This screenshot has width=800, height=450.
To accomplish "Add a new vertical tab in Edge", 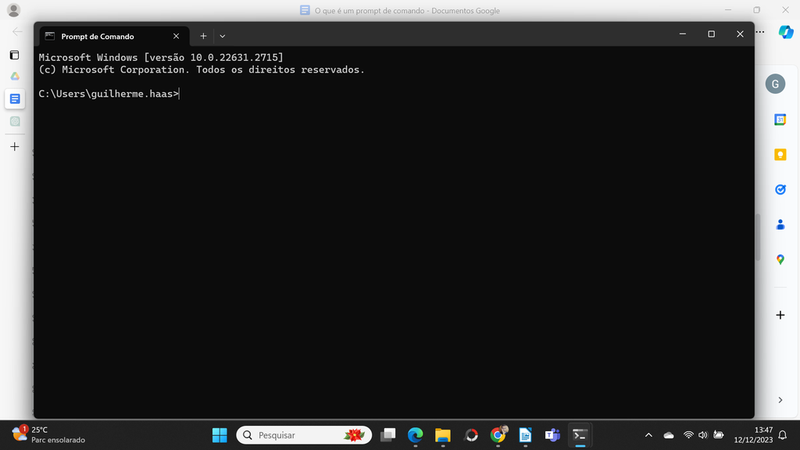I will [x=14, y=147].
